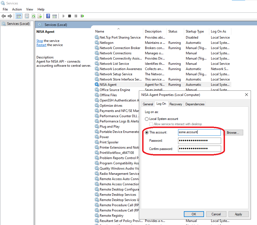
Task: Select the Local System account radio button
Action: (147, 119)
